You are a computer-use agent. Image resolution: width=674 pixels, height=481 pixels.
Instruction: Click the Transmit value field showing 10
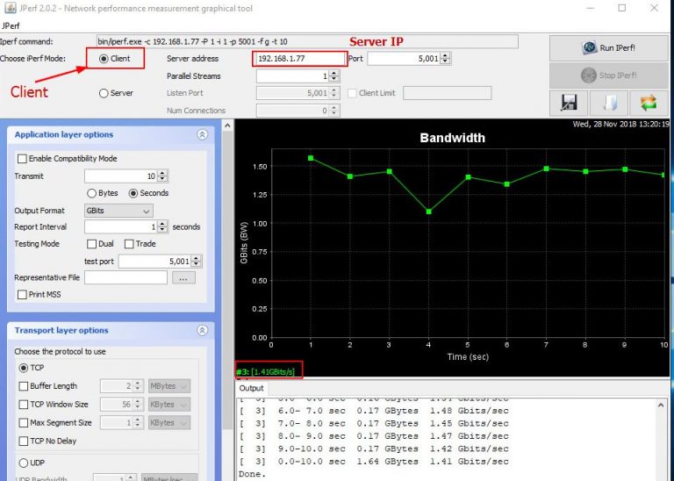(x=121, y=176)
